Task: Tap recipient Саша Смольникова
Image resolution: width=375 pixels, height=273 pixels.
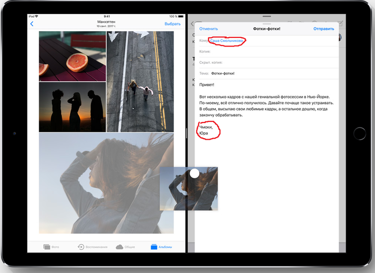Action: click(x=227, y=41)
